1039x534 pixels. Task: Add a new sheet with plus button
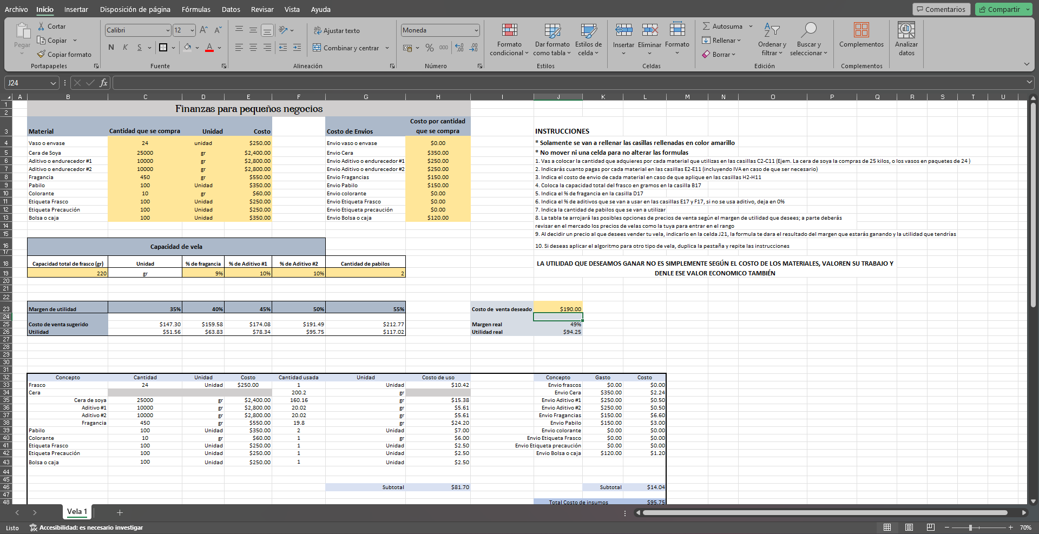pyautogui.click(x=120, y=512)
